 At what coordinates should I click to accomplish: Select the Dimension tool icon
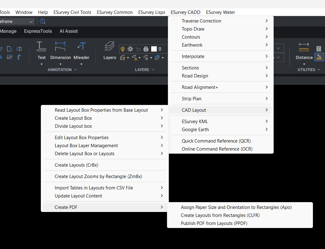click(60, 46)
